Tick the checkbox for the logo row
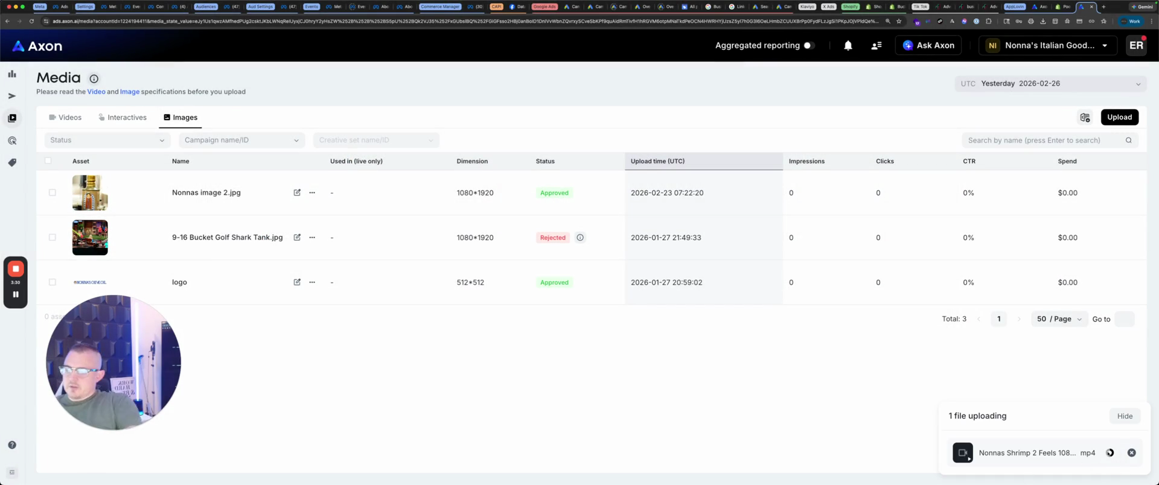The height and width of the screenshot is (485, 1159). (x=53, y=282)
